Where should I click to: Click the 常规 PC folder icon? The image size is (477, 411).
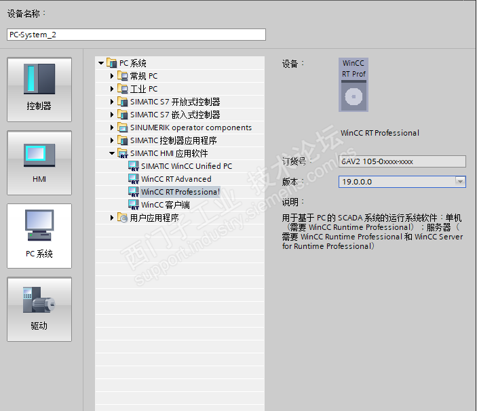point(123,76)
